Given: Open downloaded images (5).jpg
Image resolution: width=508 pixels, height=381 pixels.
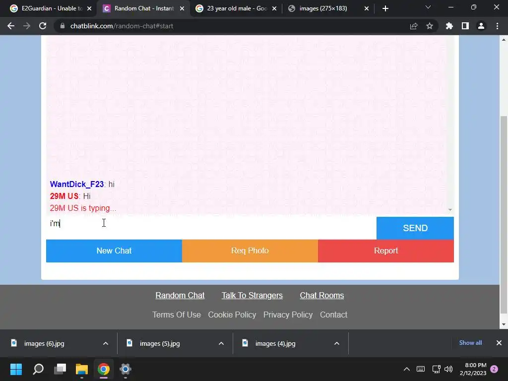Looking at the screenshot, I should coord(160,343).
